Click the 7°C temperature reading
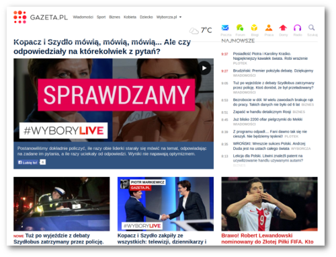Viewport: 336px width, 257px height. [x=206, y=30]
